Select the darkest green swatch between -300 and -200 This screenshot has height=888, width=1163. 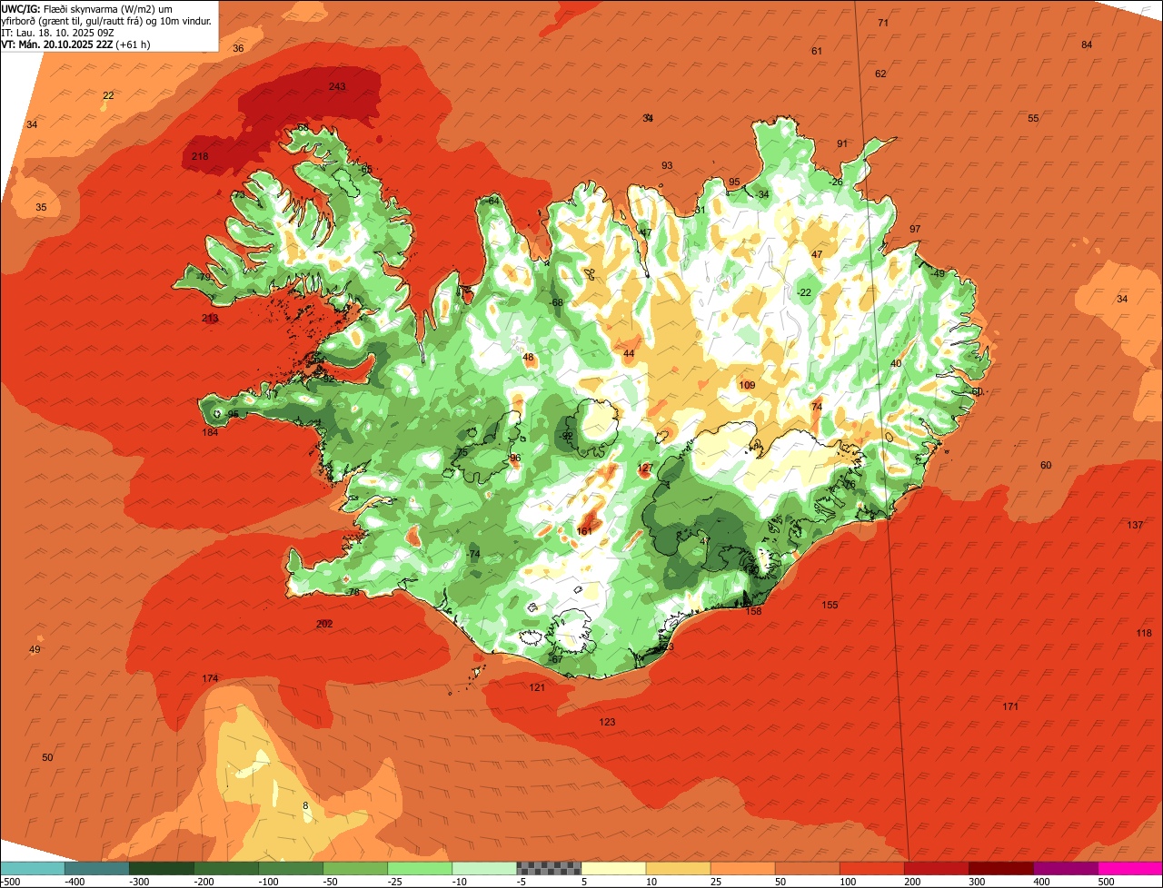click(x=163, y=868)
